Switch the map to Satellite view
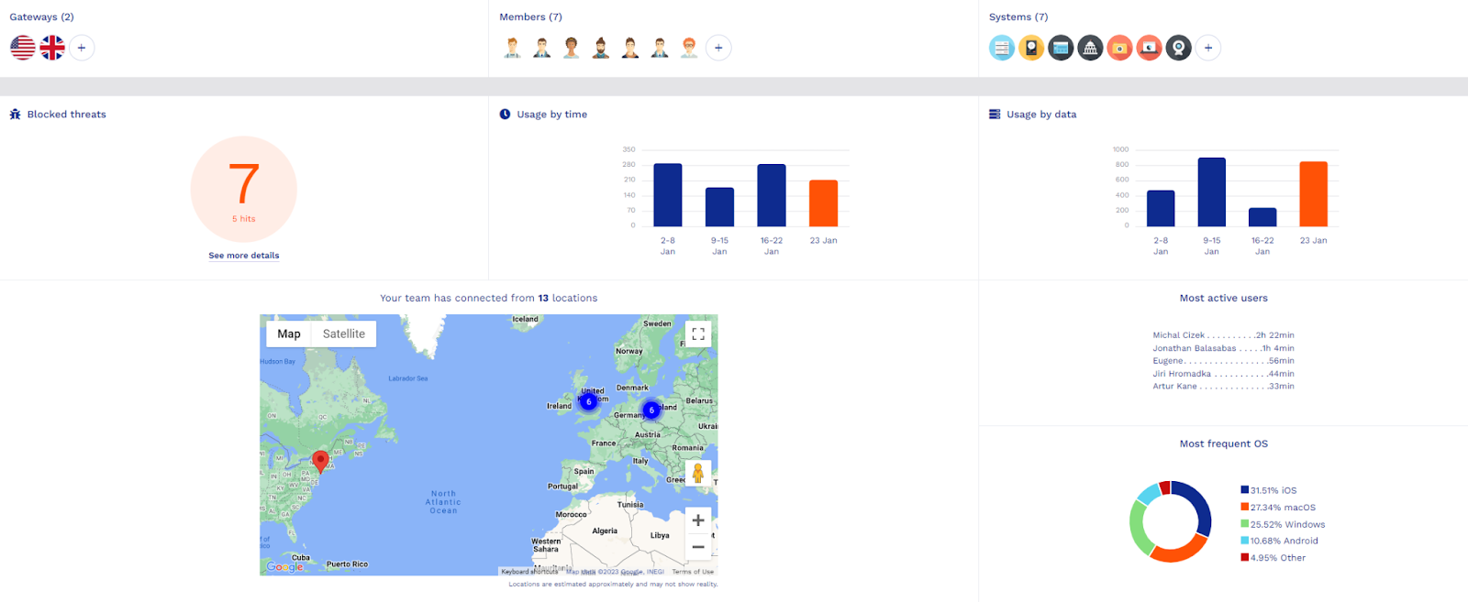Screen dimensions: 1468x602 [343, 334]
